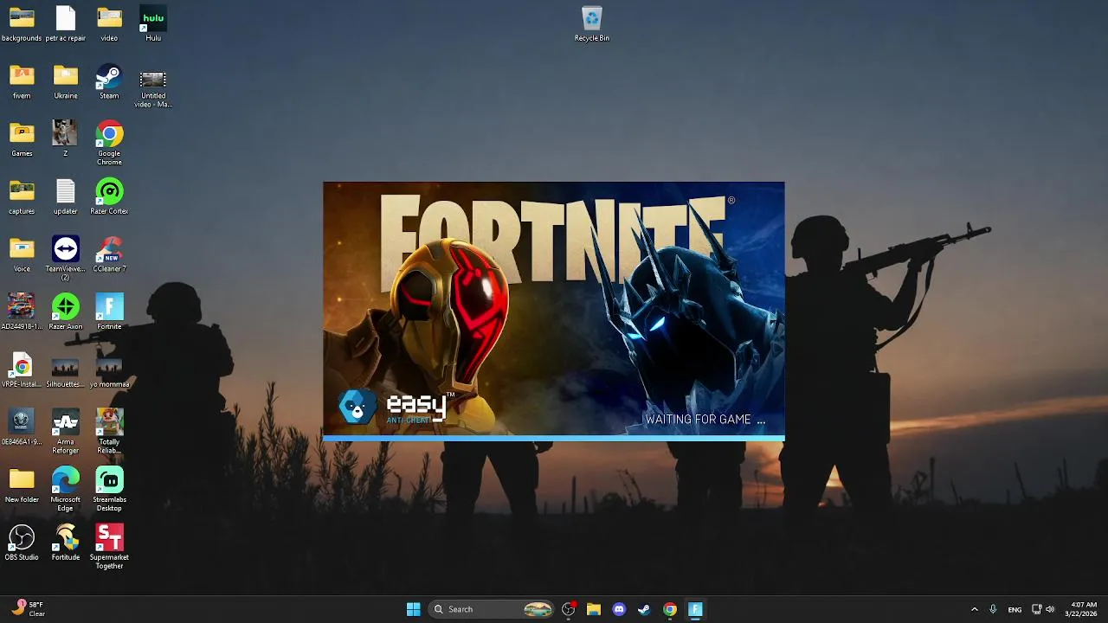Screen dimensions: 1108x623
Task: Change the ENG input language
Action: [1015, 609]
